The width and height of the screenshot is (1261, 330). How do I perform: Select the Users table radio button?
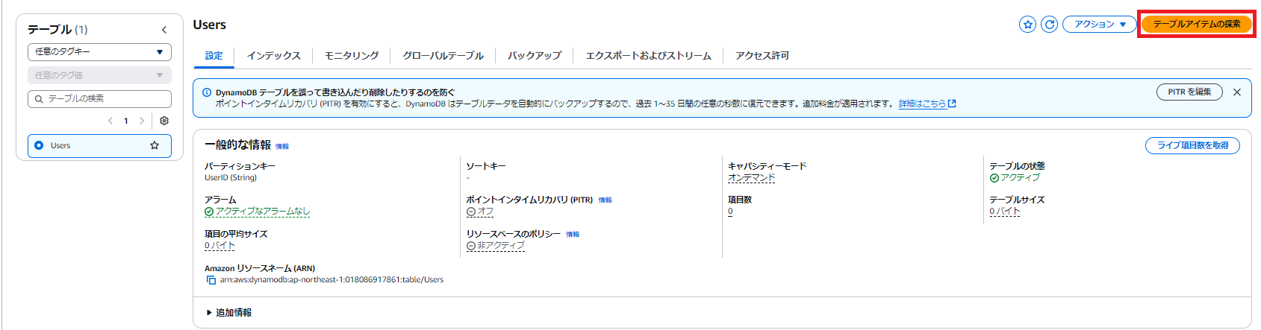point(39,146)
